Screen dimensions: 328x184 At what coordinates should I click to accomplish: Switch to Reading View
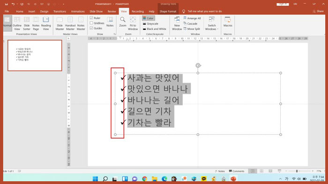click(x=46, y=23)
